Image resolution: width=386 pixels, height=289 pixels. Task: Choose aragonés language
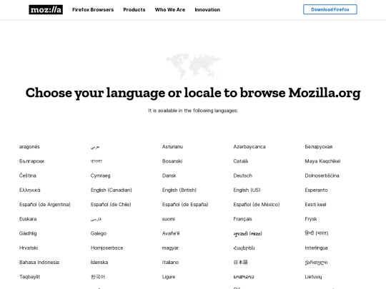pyautogui.click(x=29, y=147)
